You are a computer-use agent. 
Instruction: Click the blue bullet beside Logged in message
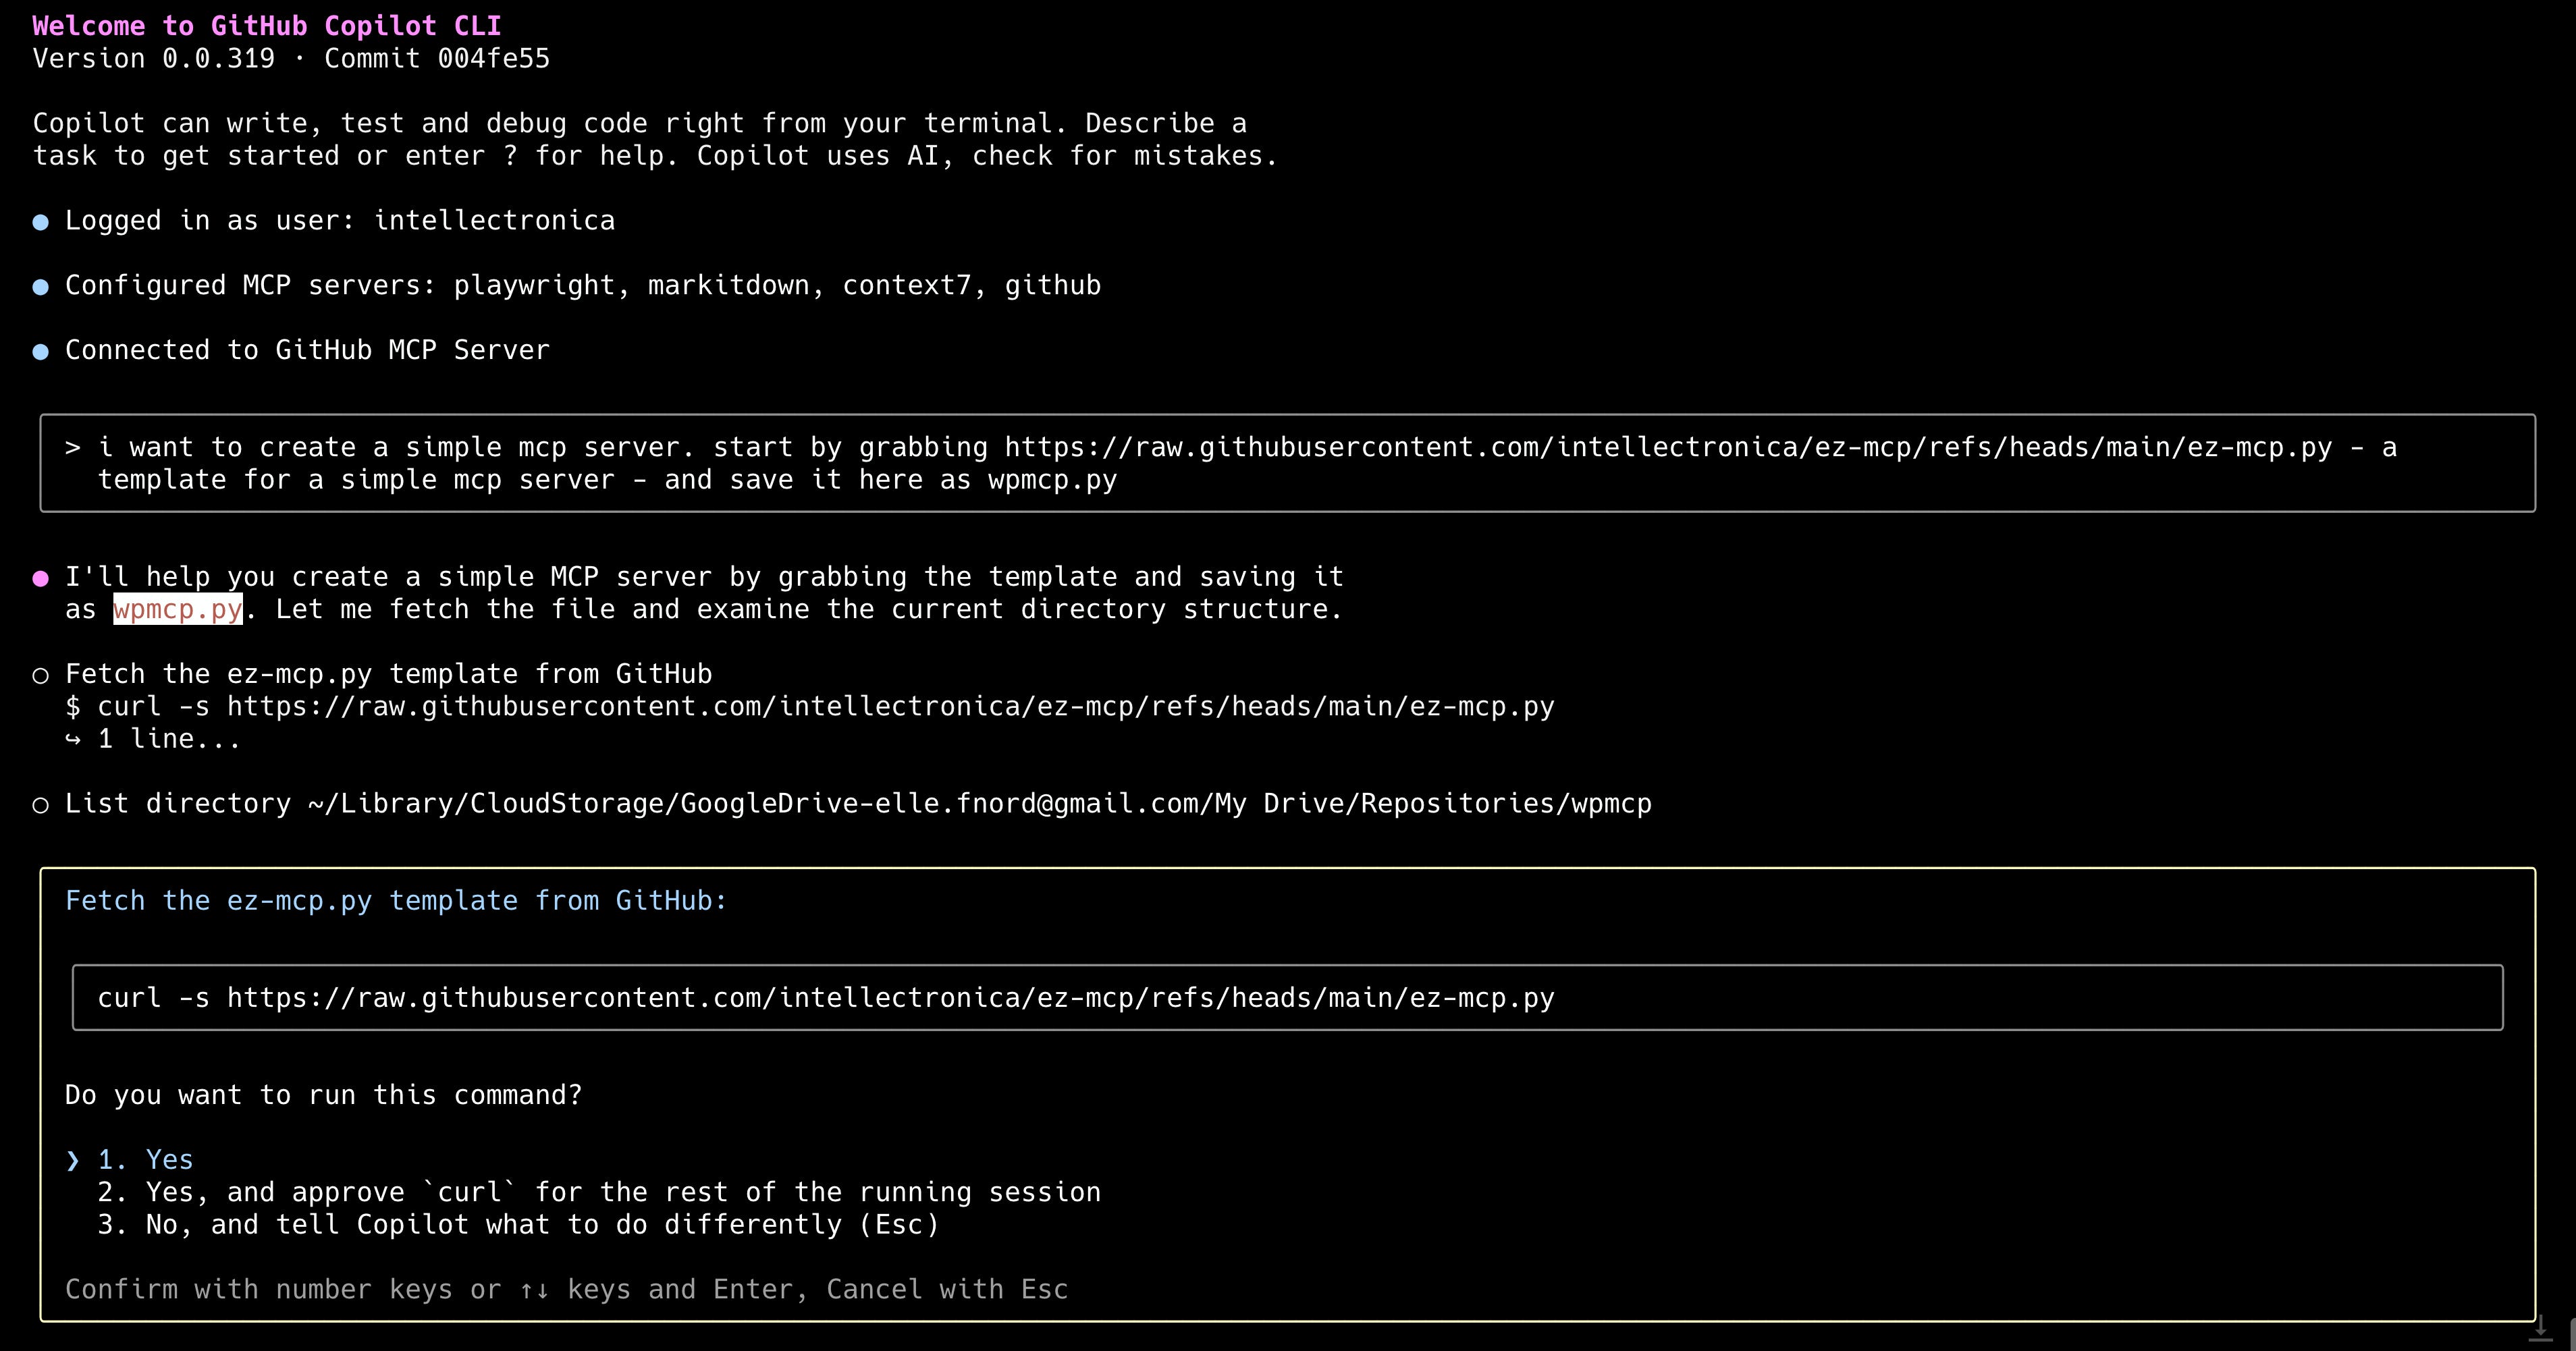click(40, 222)
